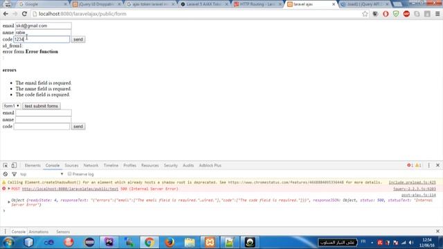Switch to the Profiles DevTools tab
The width and height of the screenshot is (443, 249).
pos(129,165)
